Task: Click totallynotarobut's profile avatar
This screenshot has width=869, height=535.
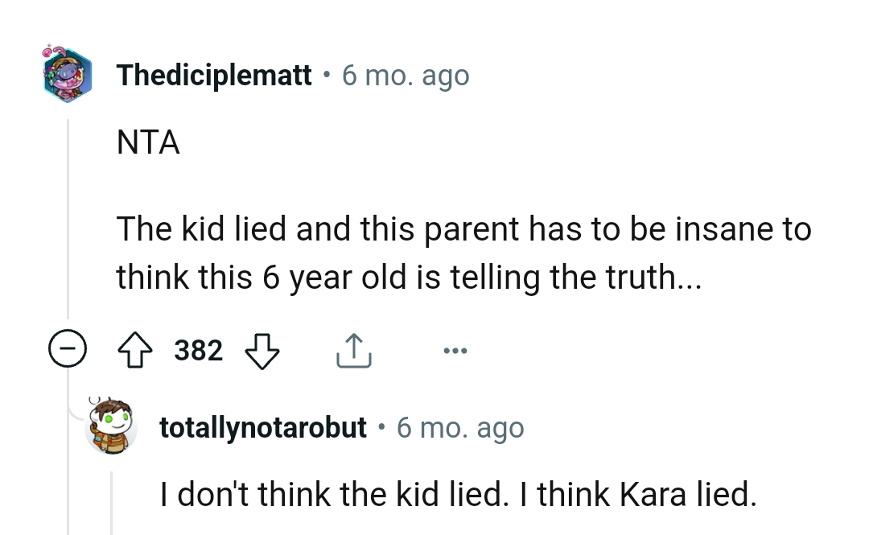Action: (112, 427)
